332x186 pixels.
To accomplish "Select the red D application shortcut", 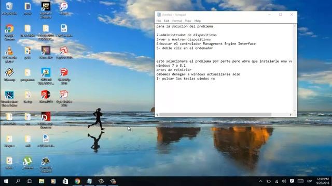I will click(46, 120).
